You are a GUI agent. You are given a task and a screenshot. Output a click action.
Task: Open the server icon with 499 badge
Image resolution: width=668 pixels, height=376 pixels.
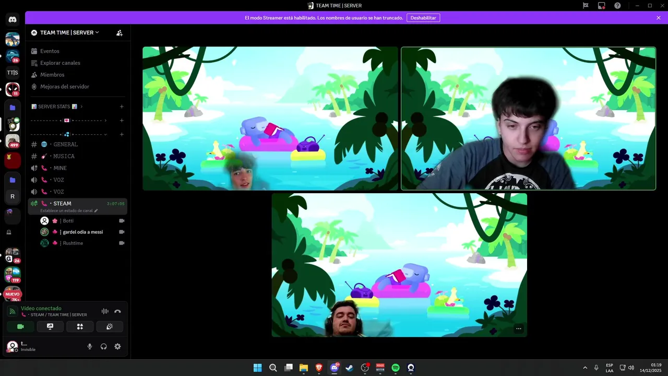click(x=13, y=141)
